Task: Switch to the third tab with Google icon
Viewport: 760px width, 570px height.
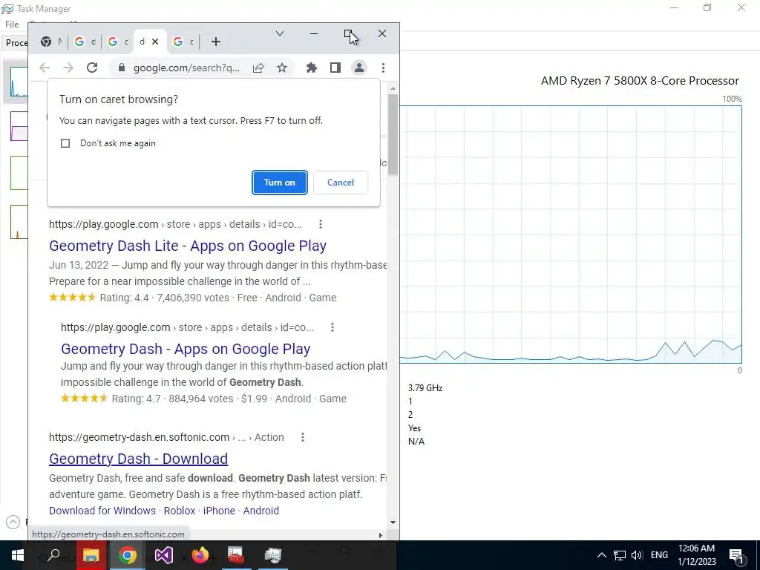Action: click(x=118, y=42)
